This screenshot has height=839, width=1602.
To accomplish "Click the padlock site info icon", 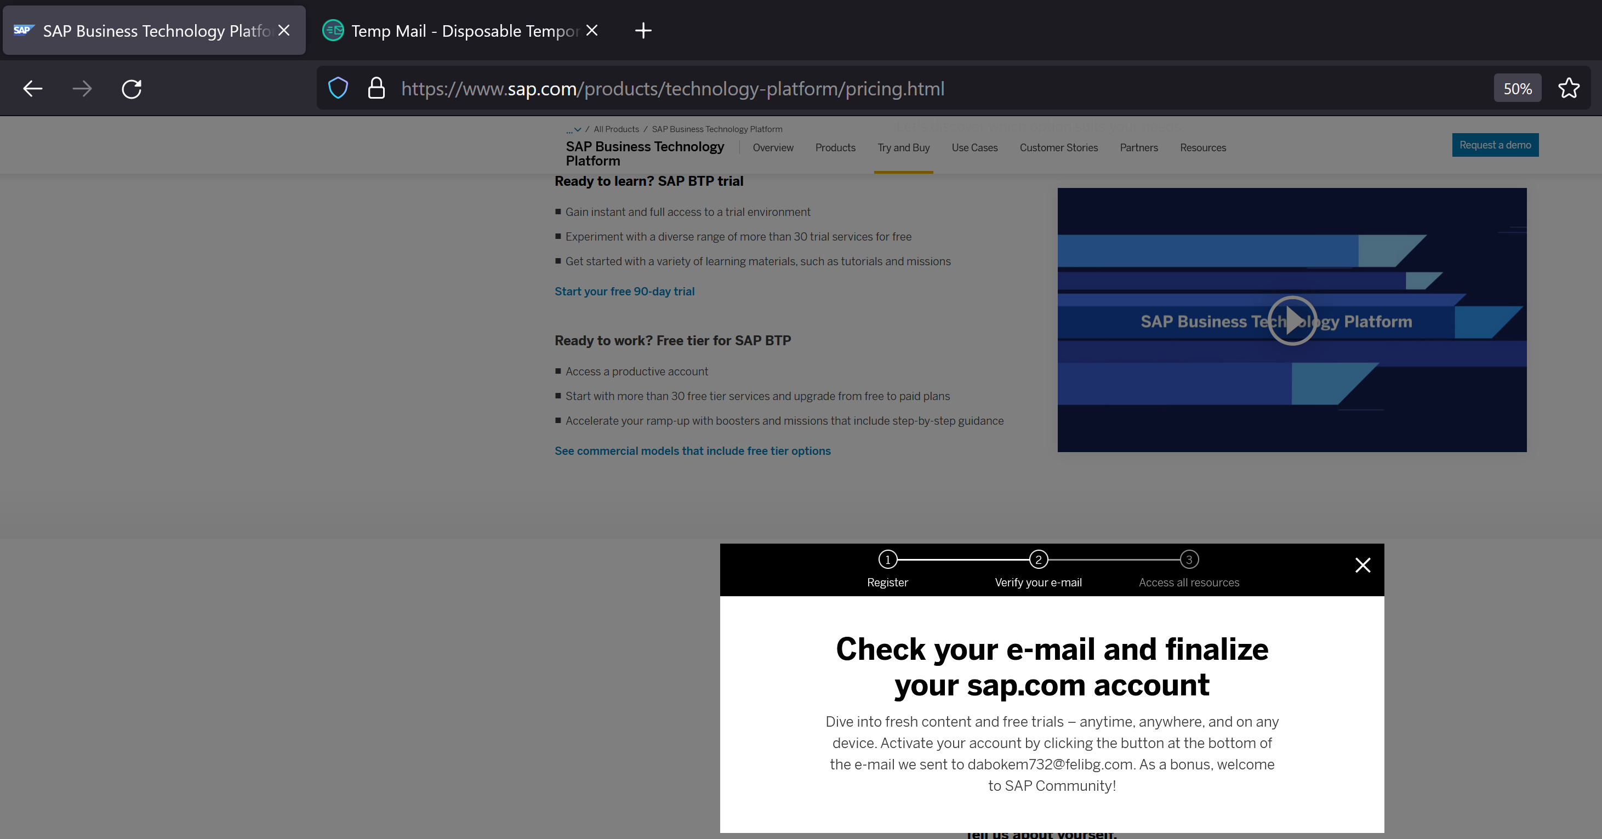I will 376,88.
